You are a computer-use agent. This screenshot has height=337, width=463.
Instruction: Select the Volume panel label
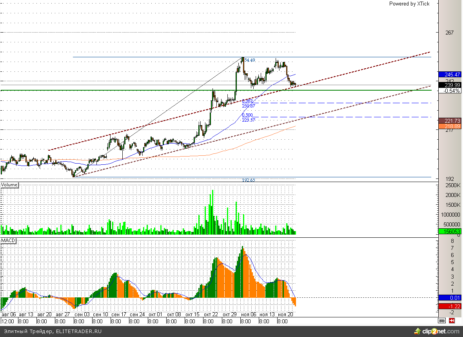(9, 185)
